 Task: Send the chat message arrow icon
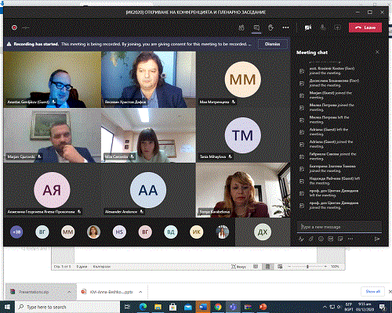[377, 239]
